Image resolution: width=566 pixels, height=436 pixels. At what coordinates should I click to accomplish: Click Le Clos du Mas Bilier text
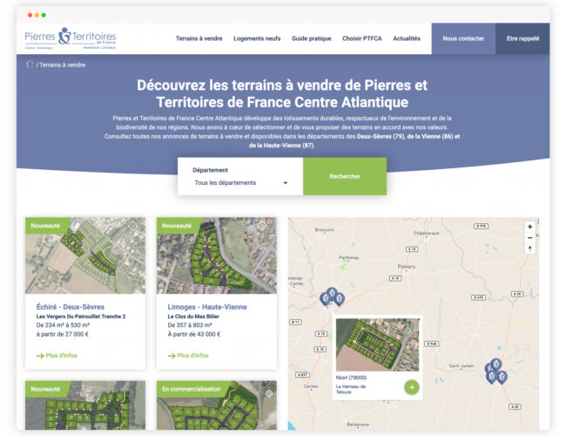(x=193, y=317)
